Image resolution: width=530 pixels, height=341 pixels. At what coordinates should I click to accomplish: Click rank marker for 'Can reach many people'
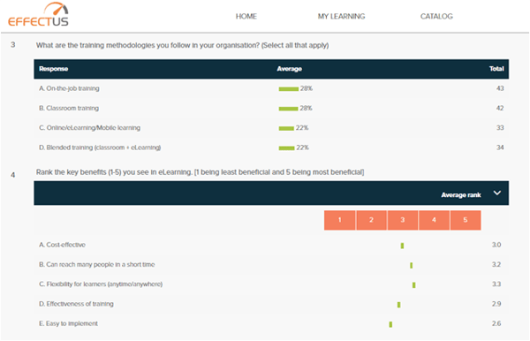pos(412,265)
